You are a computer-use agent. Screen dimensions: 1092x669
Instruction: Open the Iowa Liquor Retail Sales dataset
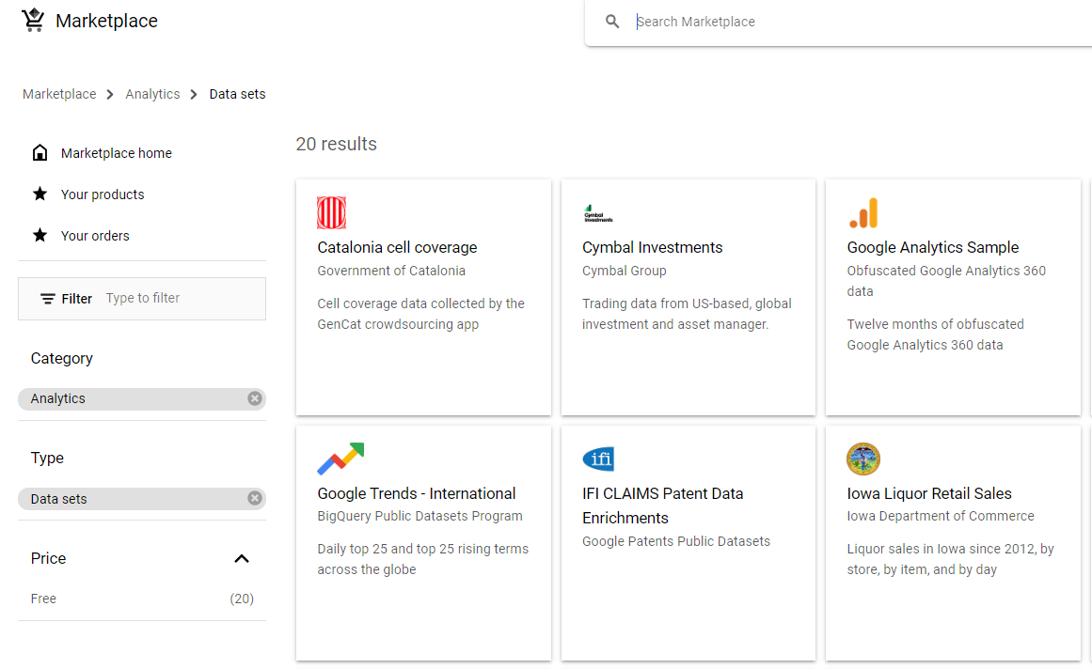click(x=928, y=492)
